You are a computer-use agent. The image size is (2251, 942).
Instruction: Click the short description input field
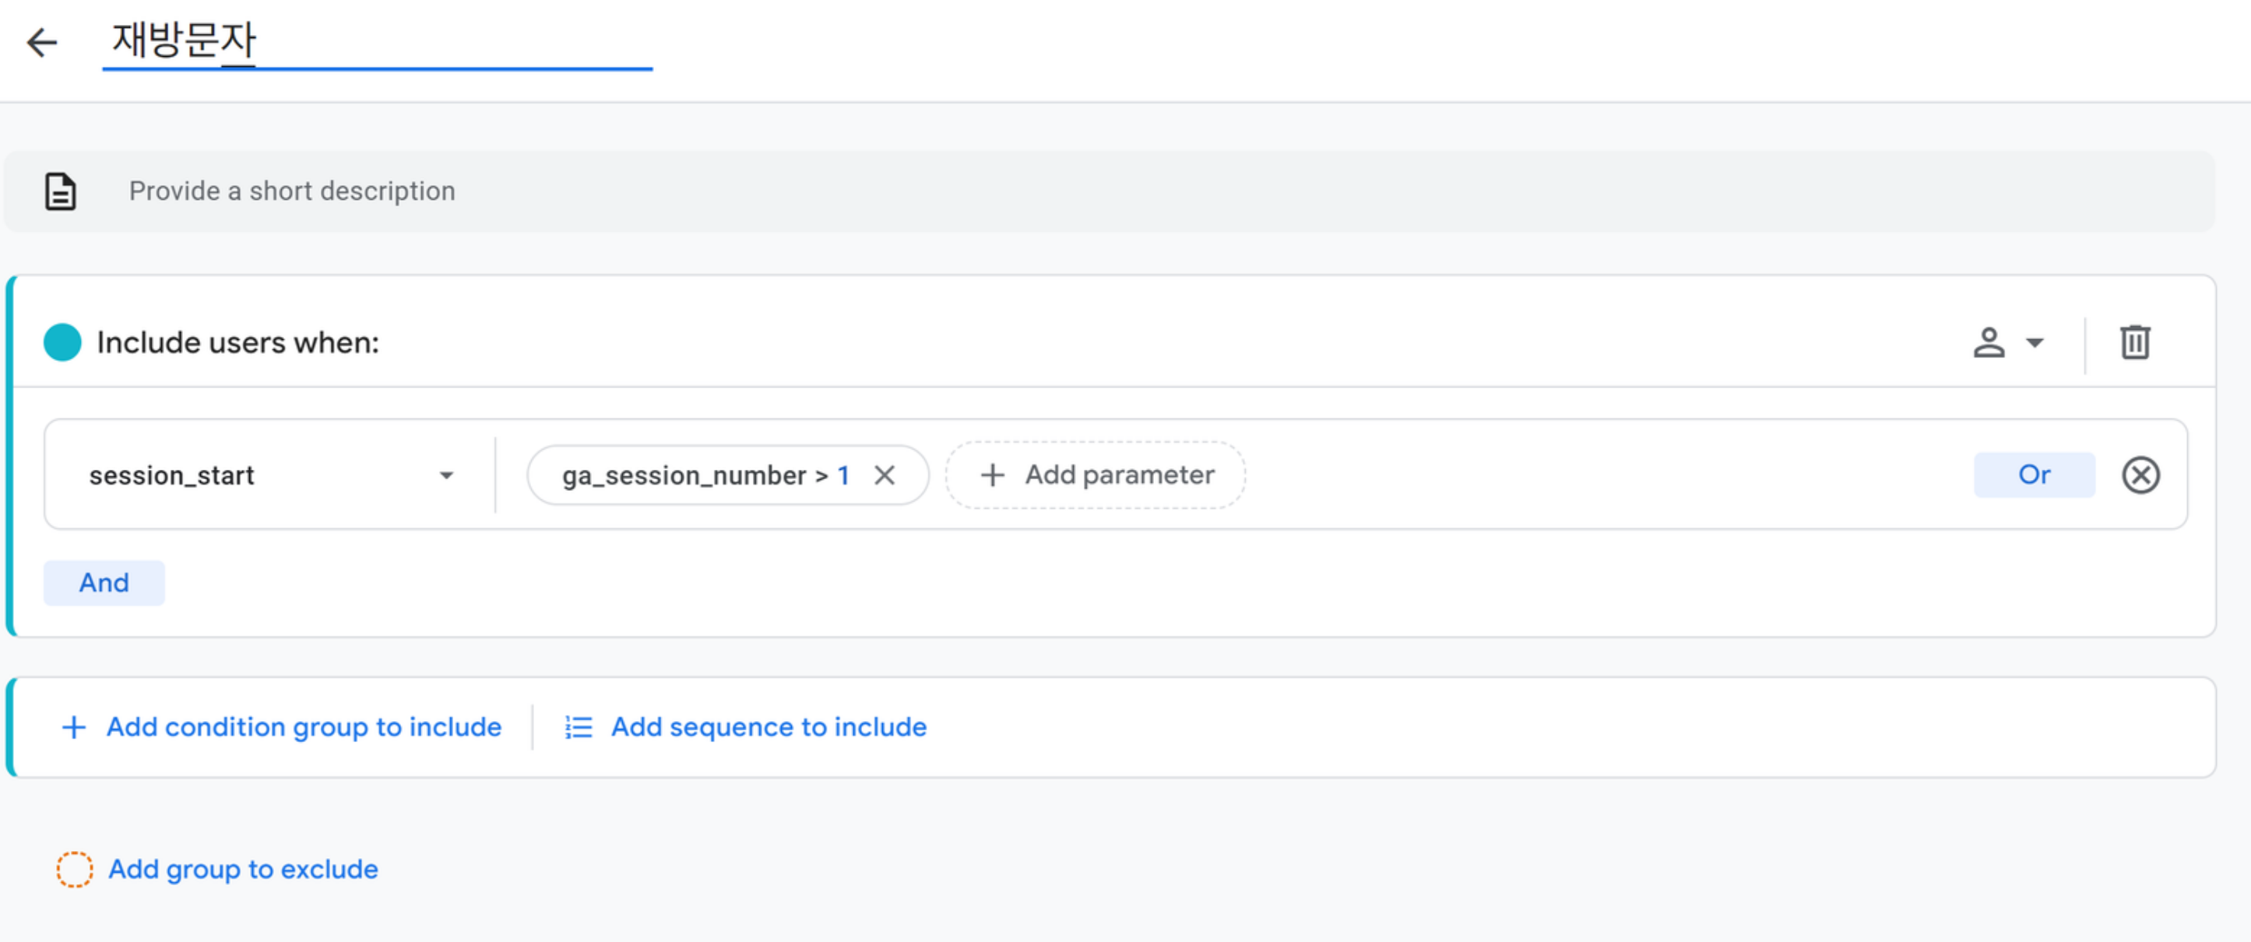click(1110, 191)
